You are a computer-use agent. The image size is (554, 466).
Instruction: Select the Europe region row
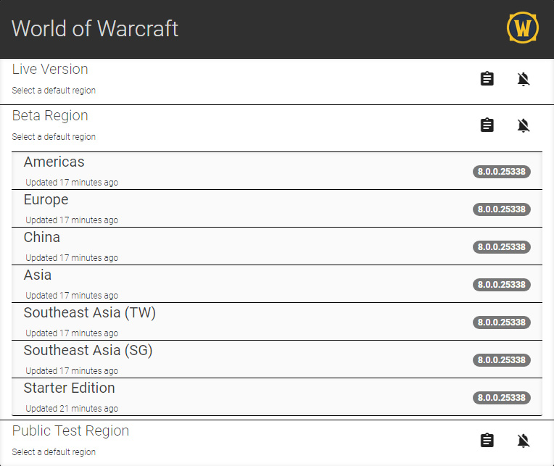(218, 209)
